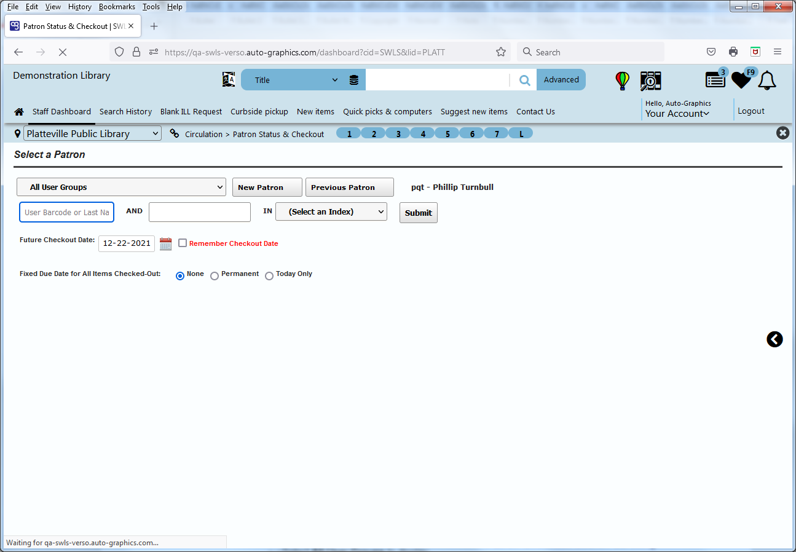Open the Platteville Public Library dropdown
796x552 pixels.
pos(92,133)
